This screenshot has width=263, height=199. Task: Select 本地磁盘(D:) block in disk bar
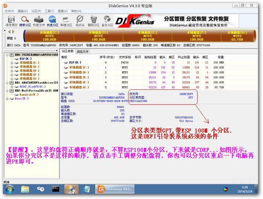[99, 36]
